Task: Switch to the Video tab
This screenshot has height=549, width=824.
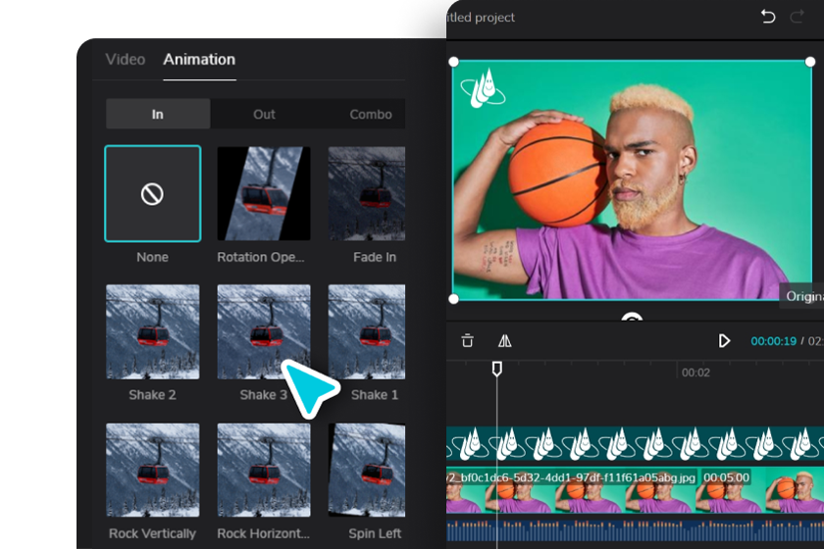Action: (126, 60)
